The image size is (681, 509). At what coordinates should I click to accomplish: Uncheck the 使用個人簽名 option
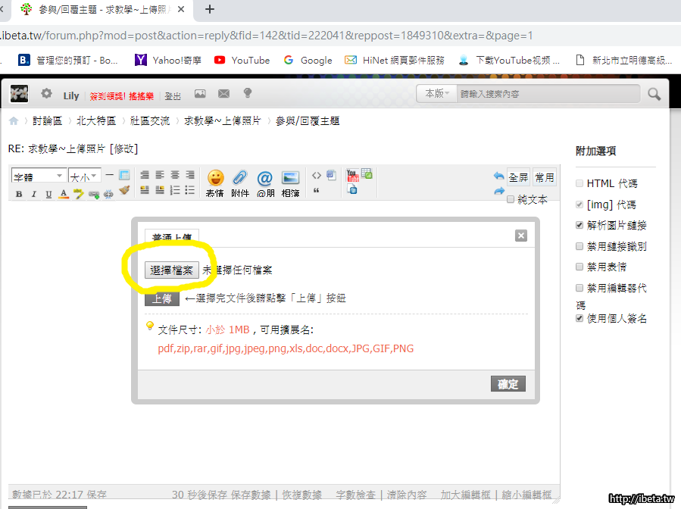click(579, 319)
